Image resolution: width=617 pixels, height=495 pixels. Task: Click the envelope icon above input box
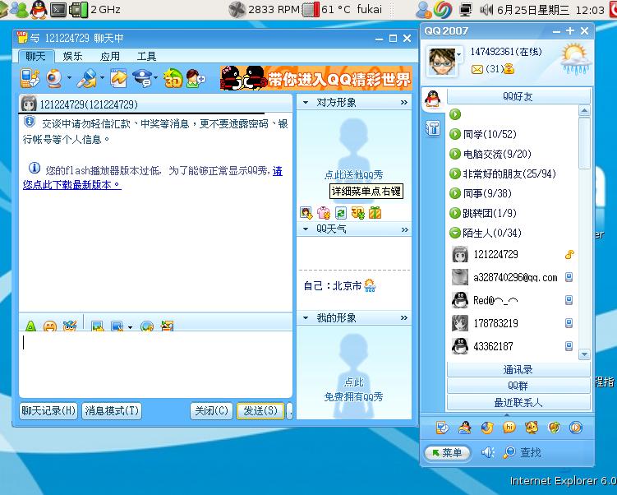[x=167, y=326]
